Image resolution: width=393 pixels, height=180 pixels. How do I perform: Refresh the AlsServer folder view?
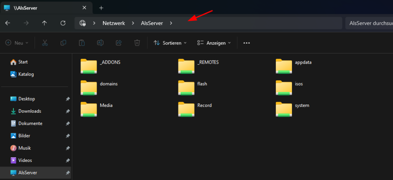tap(63, 23)
